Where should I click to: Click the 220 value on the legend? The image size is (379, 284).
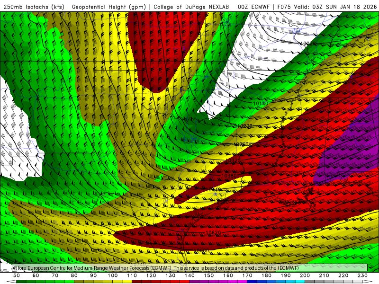coord(343,275)
